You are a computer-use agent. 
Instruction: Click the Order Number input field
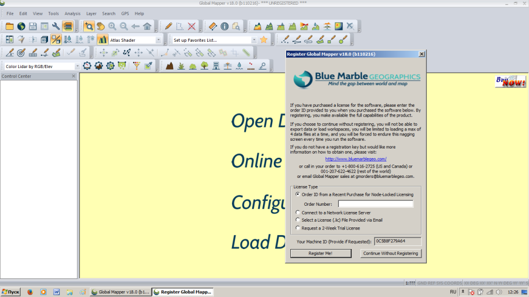376,204
